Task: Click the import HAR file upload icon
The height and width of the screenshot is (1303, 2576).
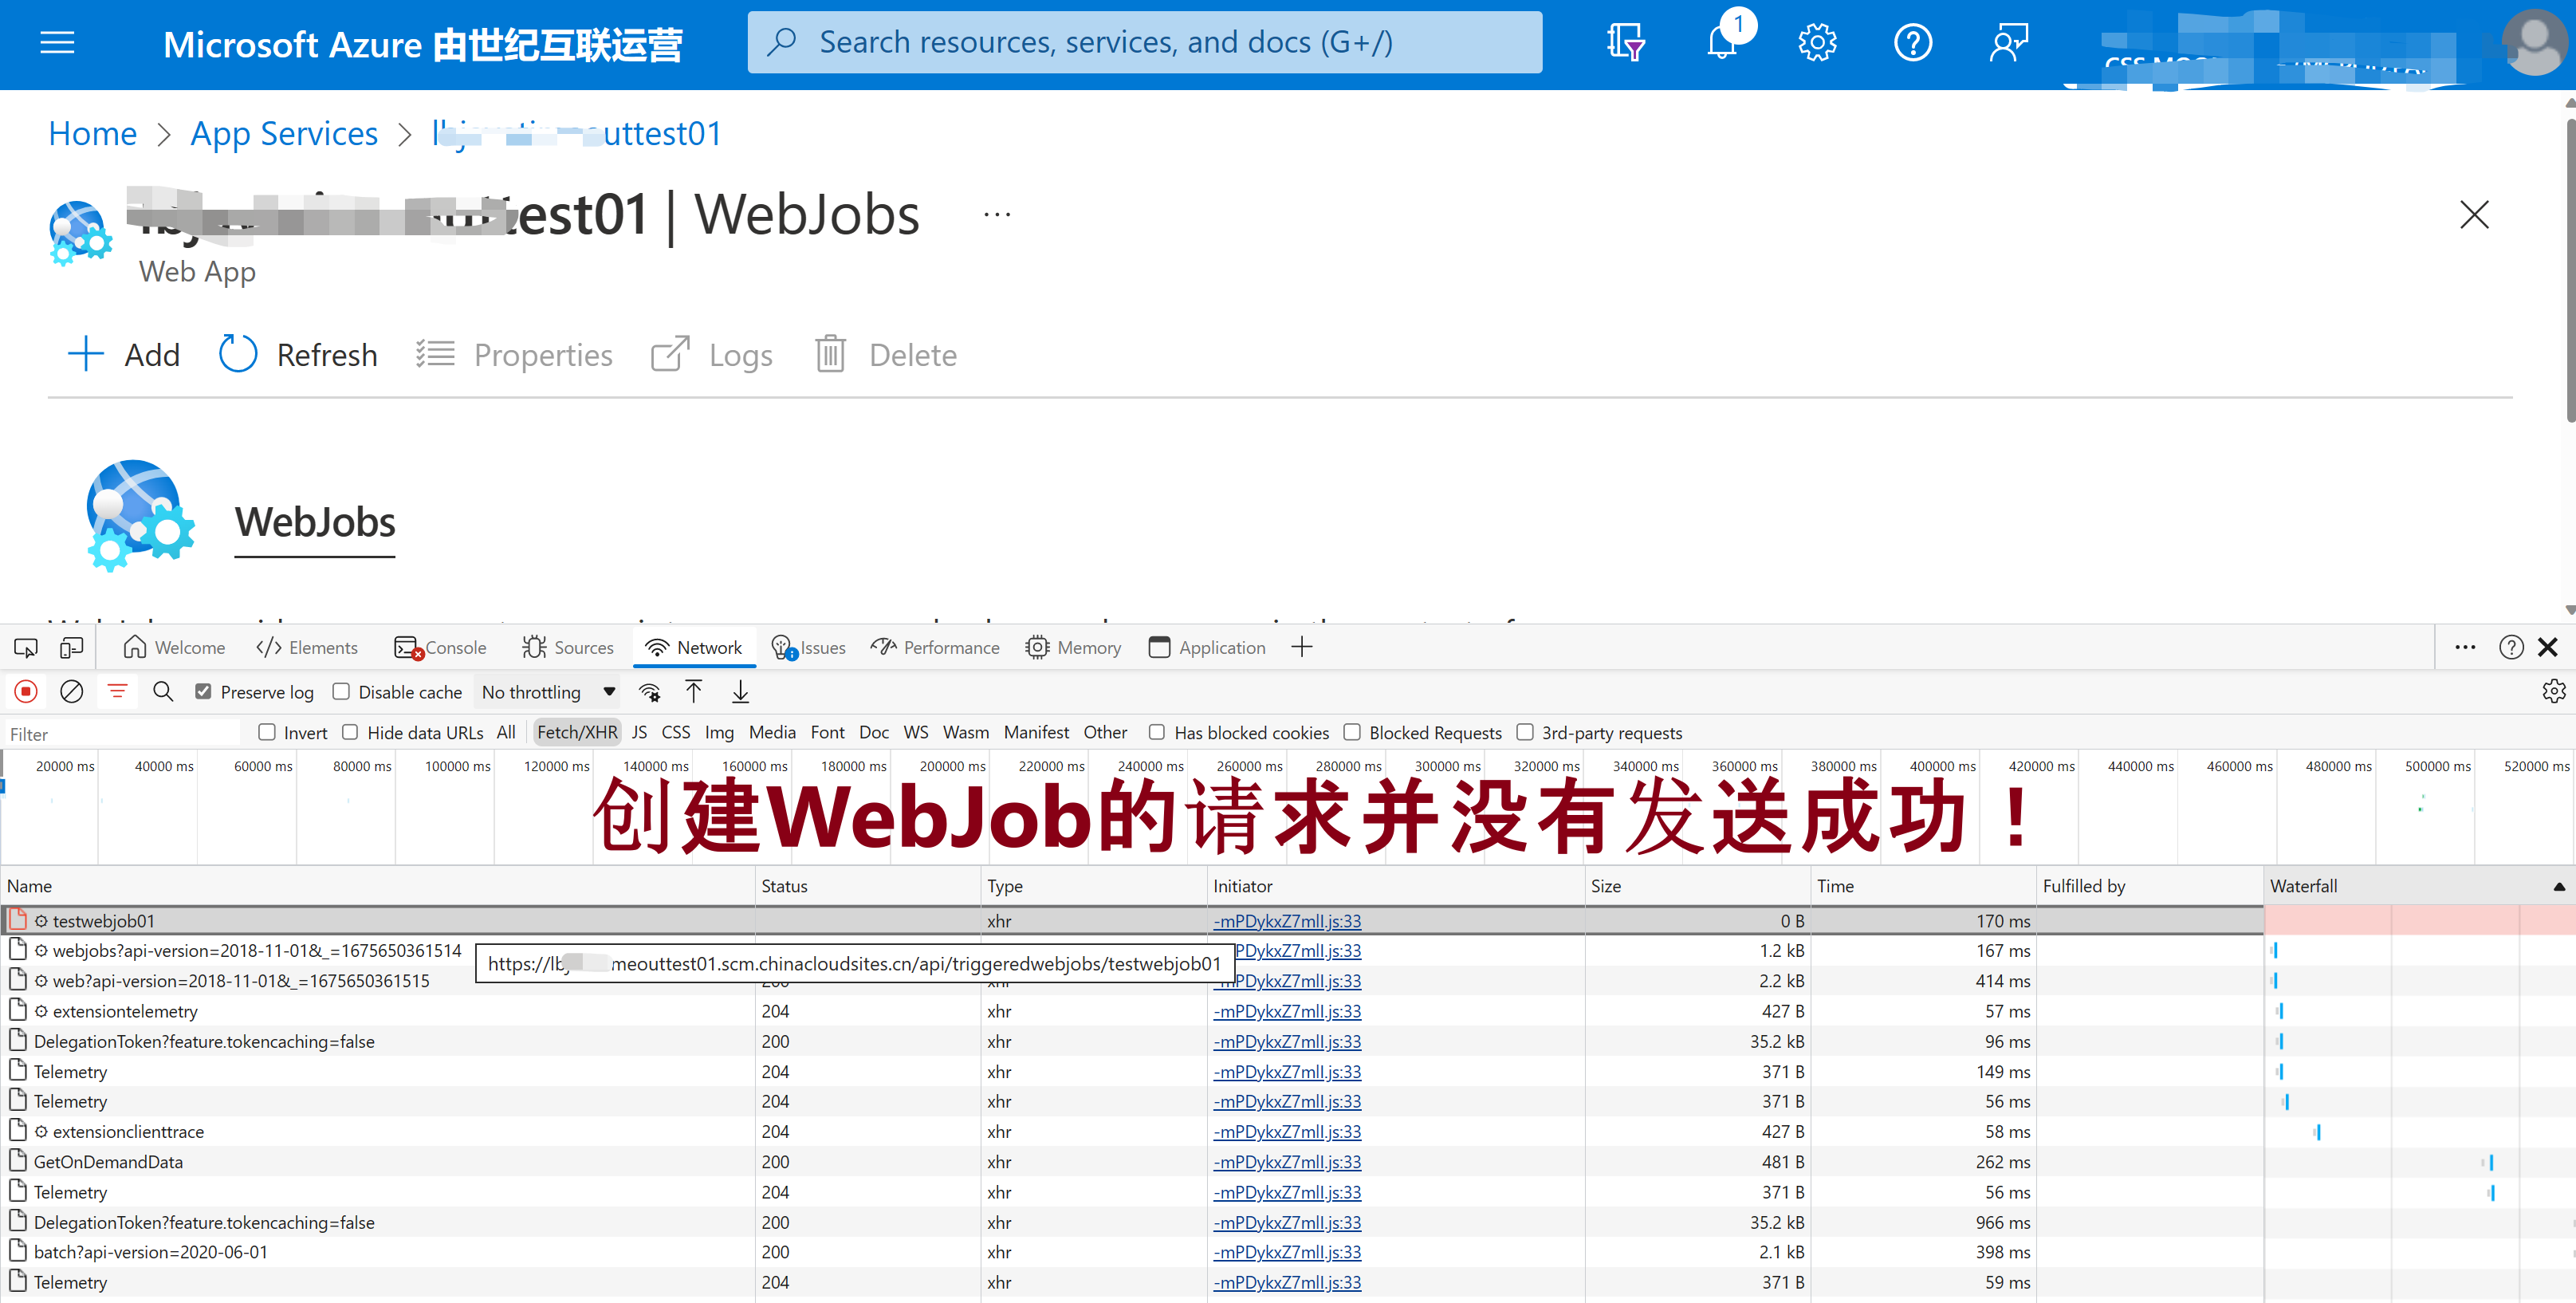Action: 693,691
